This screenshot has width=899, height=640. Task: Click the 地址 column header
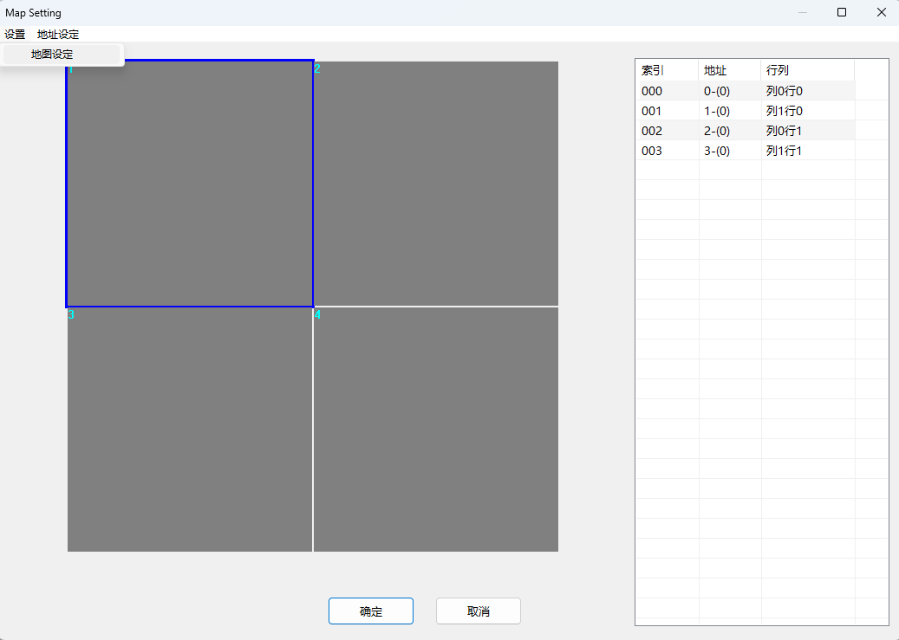[730, 70]
